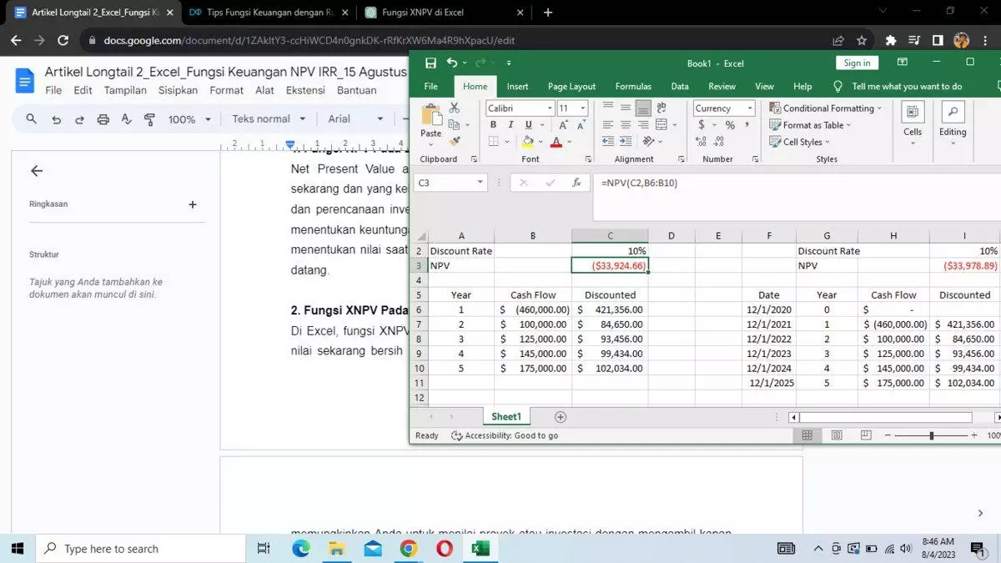This screenshot has width=1001, height=563.
Task: Add a new sheet with plus icon
Action: pos(561,417)
